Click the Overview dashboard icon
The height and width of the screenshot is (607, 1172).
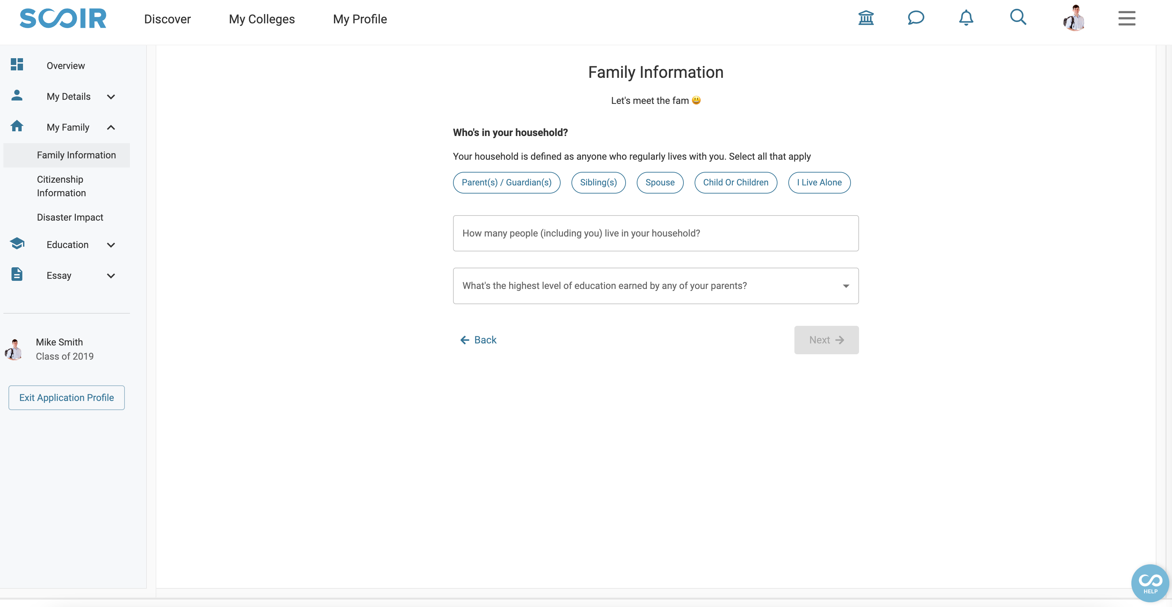click(17, 64)
